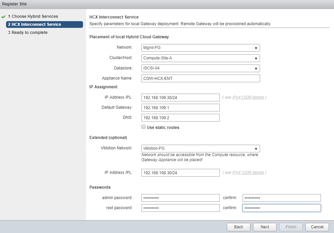334x233 pixels.
Task: Open the Network dropdown showing Mgmt-PG
Action: 201,48
